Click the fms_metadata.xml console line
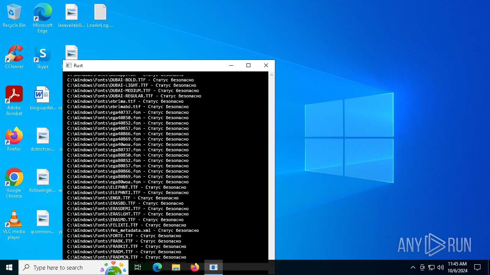The height and width of the screenshot is (275, 490). click(133, 230)
